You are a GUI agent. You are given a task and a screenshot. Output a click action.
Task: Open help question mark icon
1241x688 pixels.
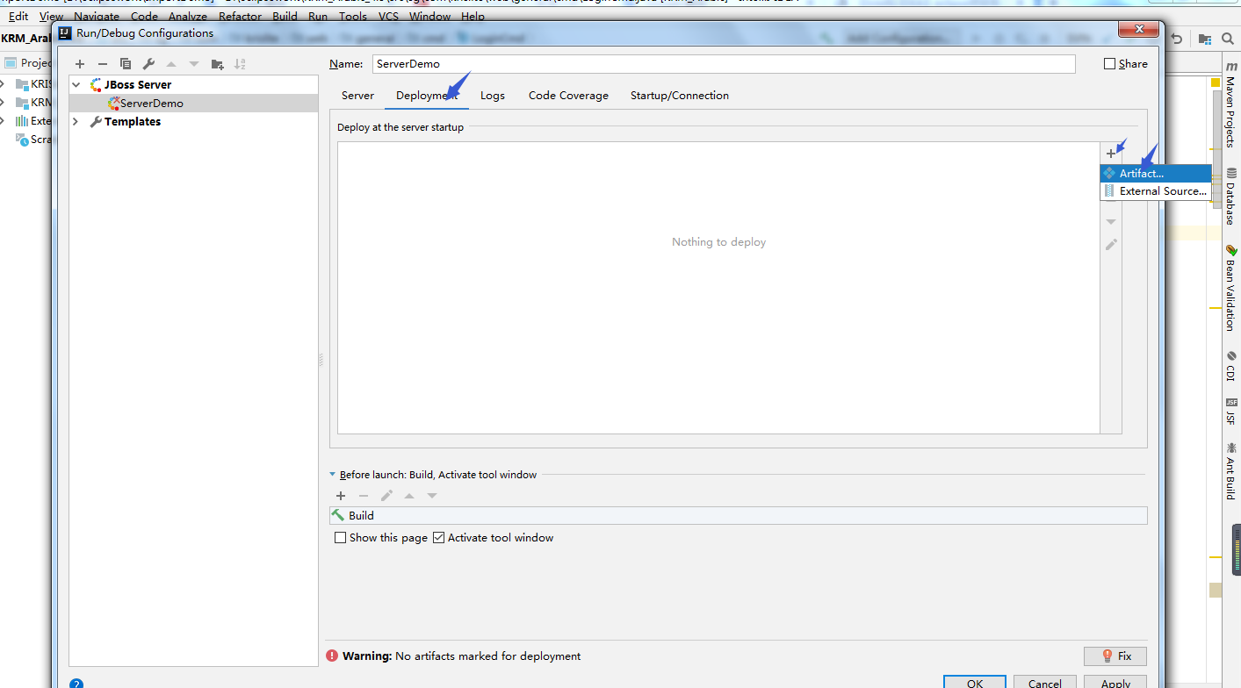(76, 683)
